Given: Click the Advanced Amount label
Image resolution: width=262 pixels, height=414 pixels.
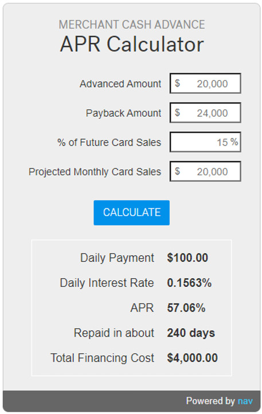Looking at the screenshot, I should click(x=120, y=84).
